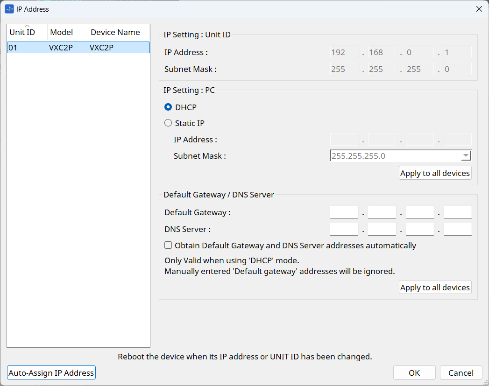Screen dimensions: 489x386
Task: Click Apply to all devices under PC settings
Action: tap(435, 173)
